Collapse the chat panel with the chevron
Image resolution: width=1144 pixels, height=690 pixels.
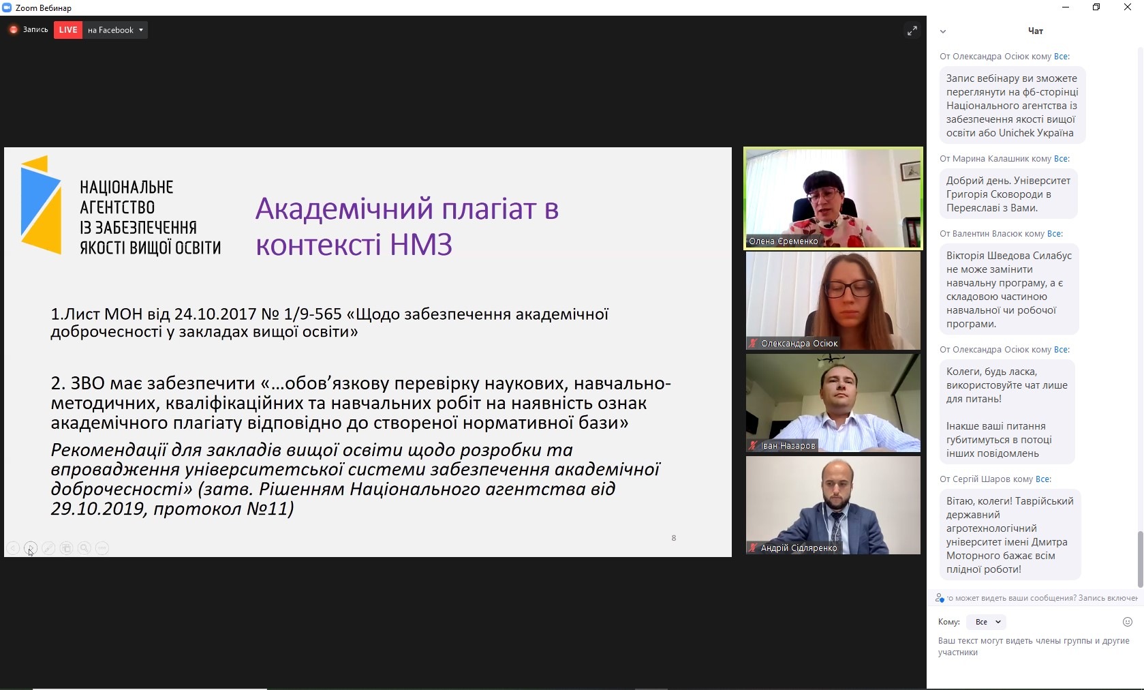click(x=943, y=31)
